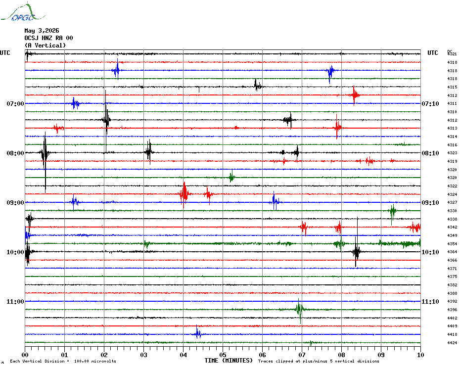Click the 09:10 right-side time label

click(x=430, y=203)
